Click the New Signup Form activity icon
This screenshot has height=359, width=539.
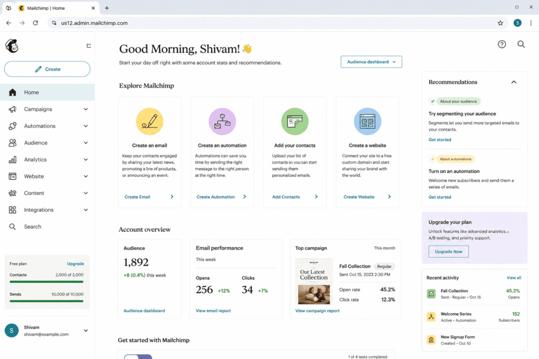pos(431,340)
